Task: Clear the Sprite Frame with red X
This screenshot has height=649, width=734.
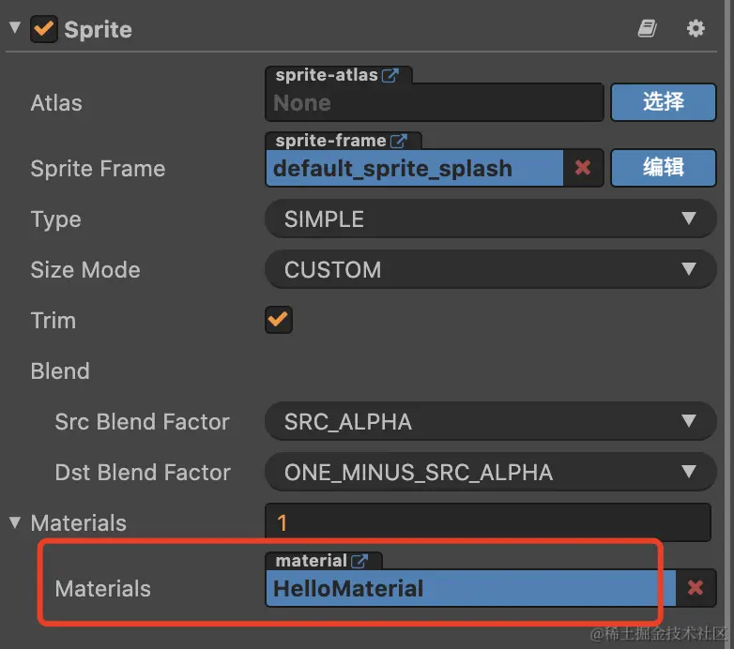Action: click(583, 168)
